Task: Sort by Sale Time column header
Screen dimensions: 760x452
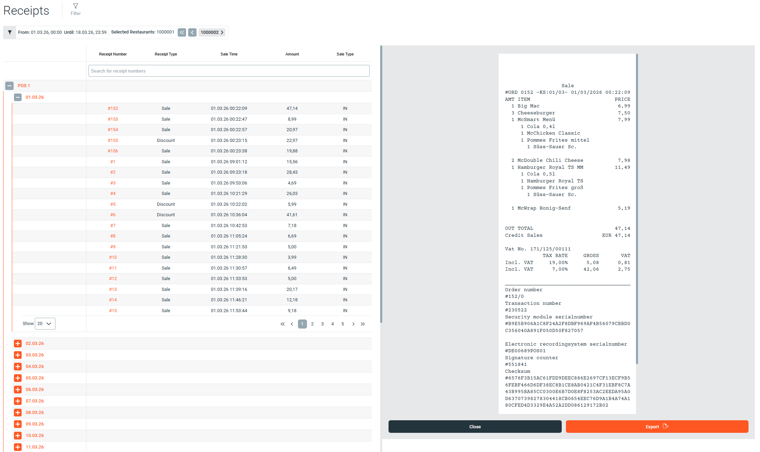Action: tap(229, 54)
